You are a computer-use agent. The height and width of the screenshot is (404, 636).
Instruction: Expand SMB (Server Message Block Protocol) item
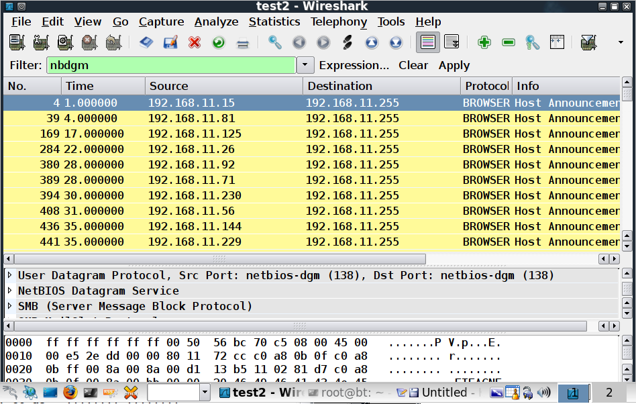[10, 306]
